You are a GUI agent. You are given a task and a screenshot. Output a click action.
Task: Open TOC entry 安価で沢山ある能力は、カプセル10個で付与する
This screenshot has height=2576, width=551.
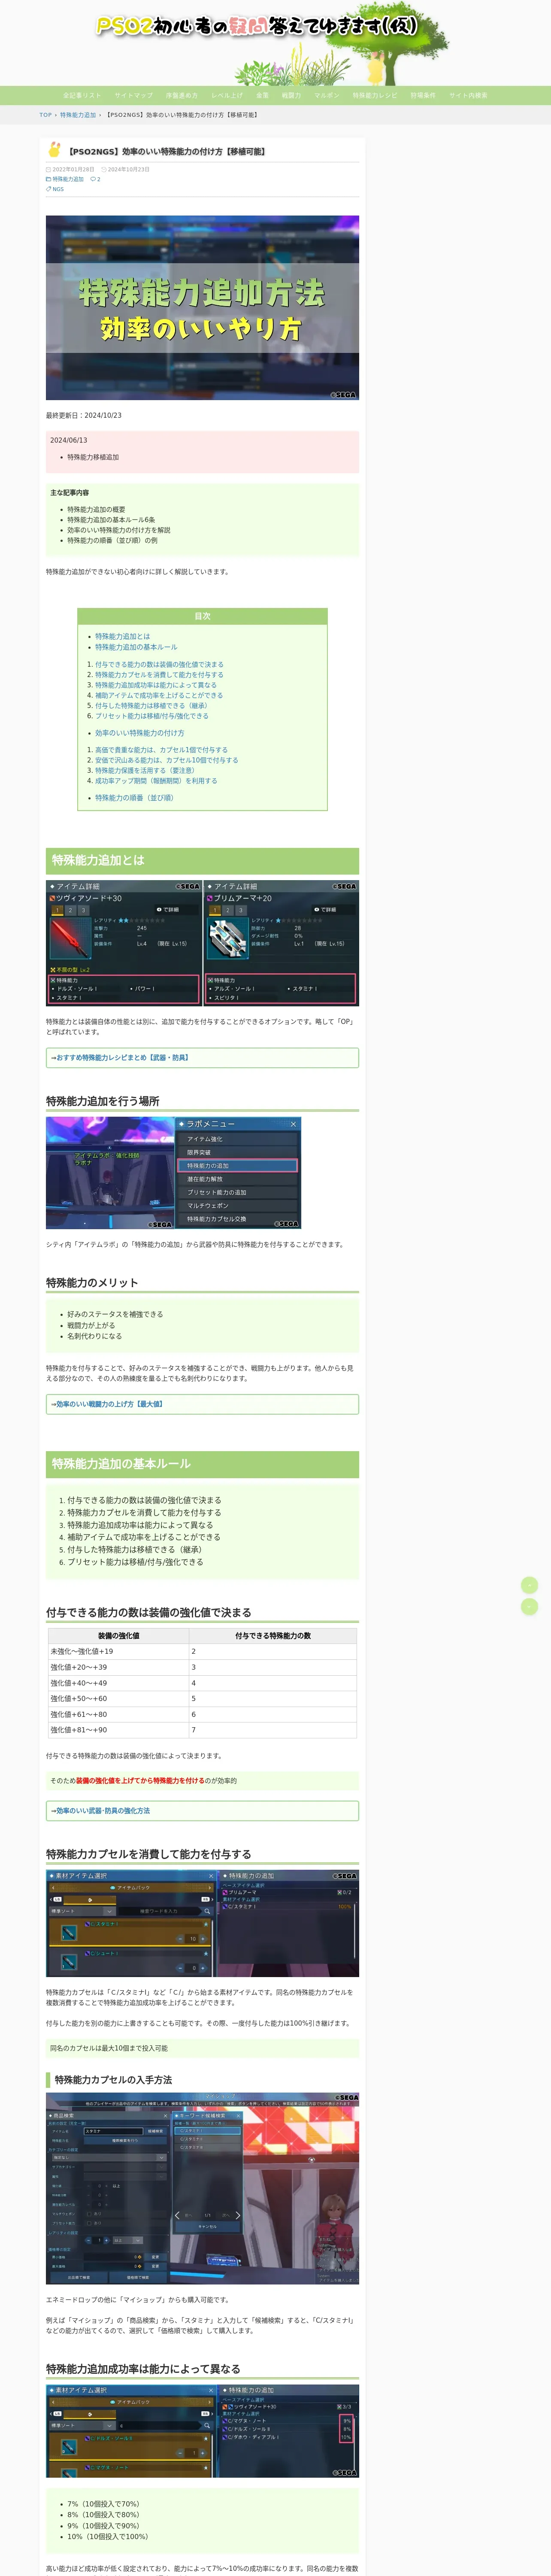click(x=166, y=760)
